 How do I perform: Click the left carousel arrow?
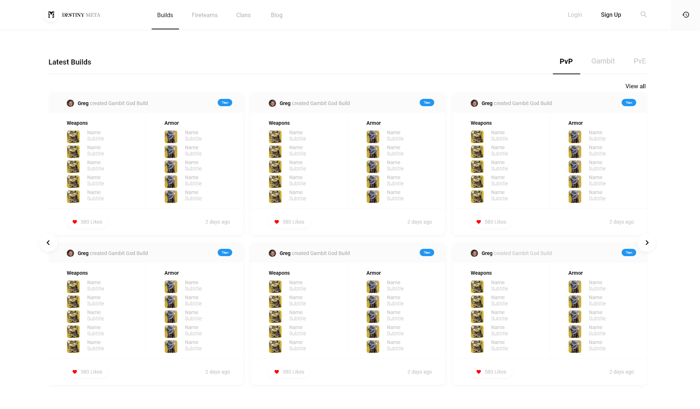[x=48, y=243]
